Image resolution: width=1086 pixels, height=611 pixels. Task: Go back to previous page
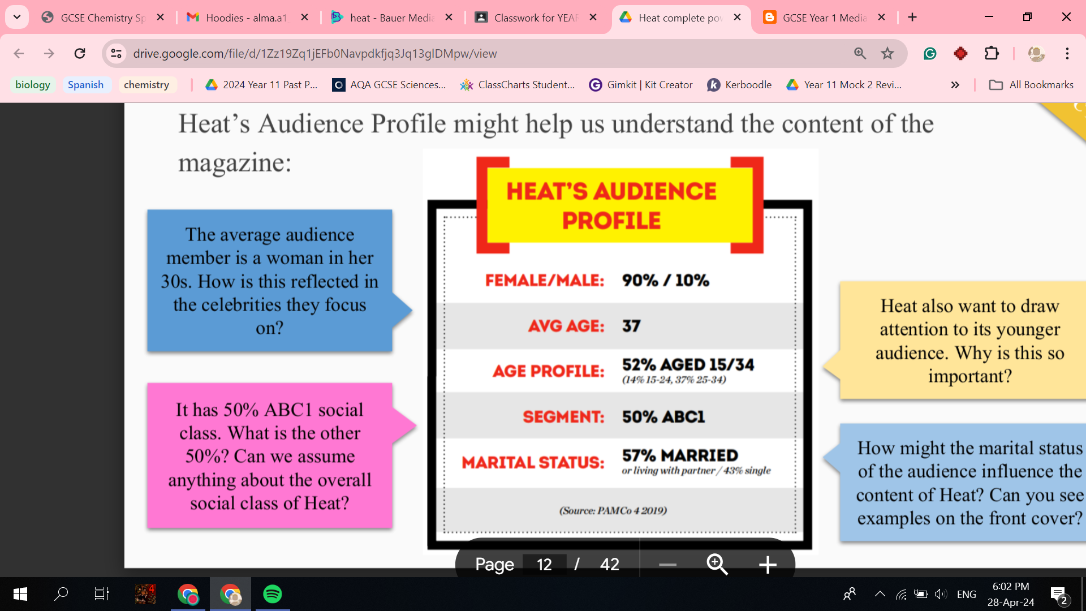[x=19, y=53]
